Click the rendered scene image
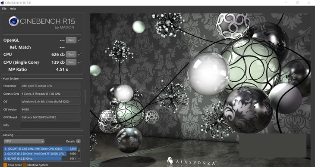 [x=200, y=90]
